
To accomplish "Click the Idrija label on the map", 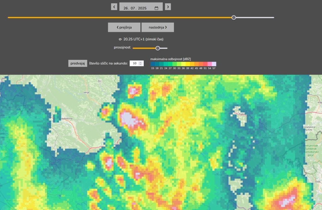I will (86, 92).
